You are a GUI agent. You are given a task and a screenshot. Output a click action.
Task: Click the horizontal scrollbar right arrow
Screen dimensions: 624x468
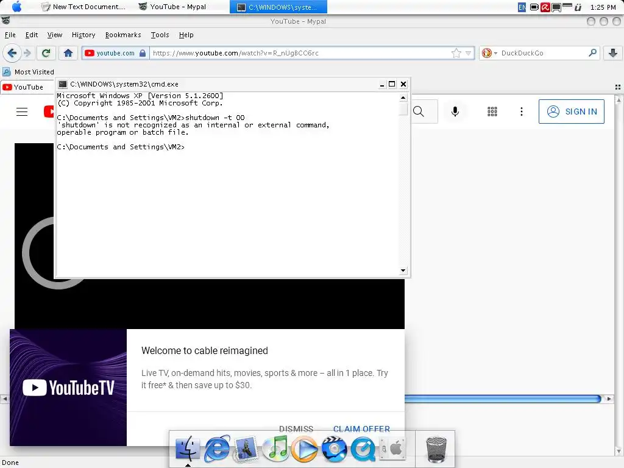click(609, 399)
